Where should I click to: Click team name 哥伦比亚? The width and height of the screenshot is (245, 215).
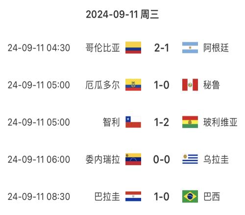click(x=103, y=48)
